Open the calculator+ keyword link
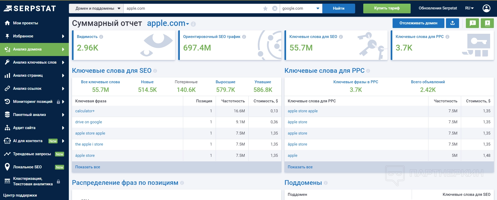This screenshot has height=200, width=497. pos(85,111)
